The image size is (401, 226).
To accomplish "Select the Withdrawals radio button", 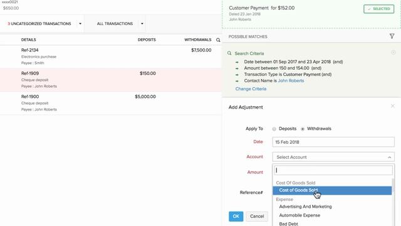I will pyautogui.click(x=303, y=129).
